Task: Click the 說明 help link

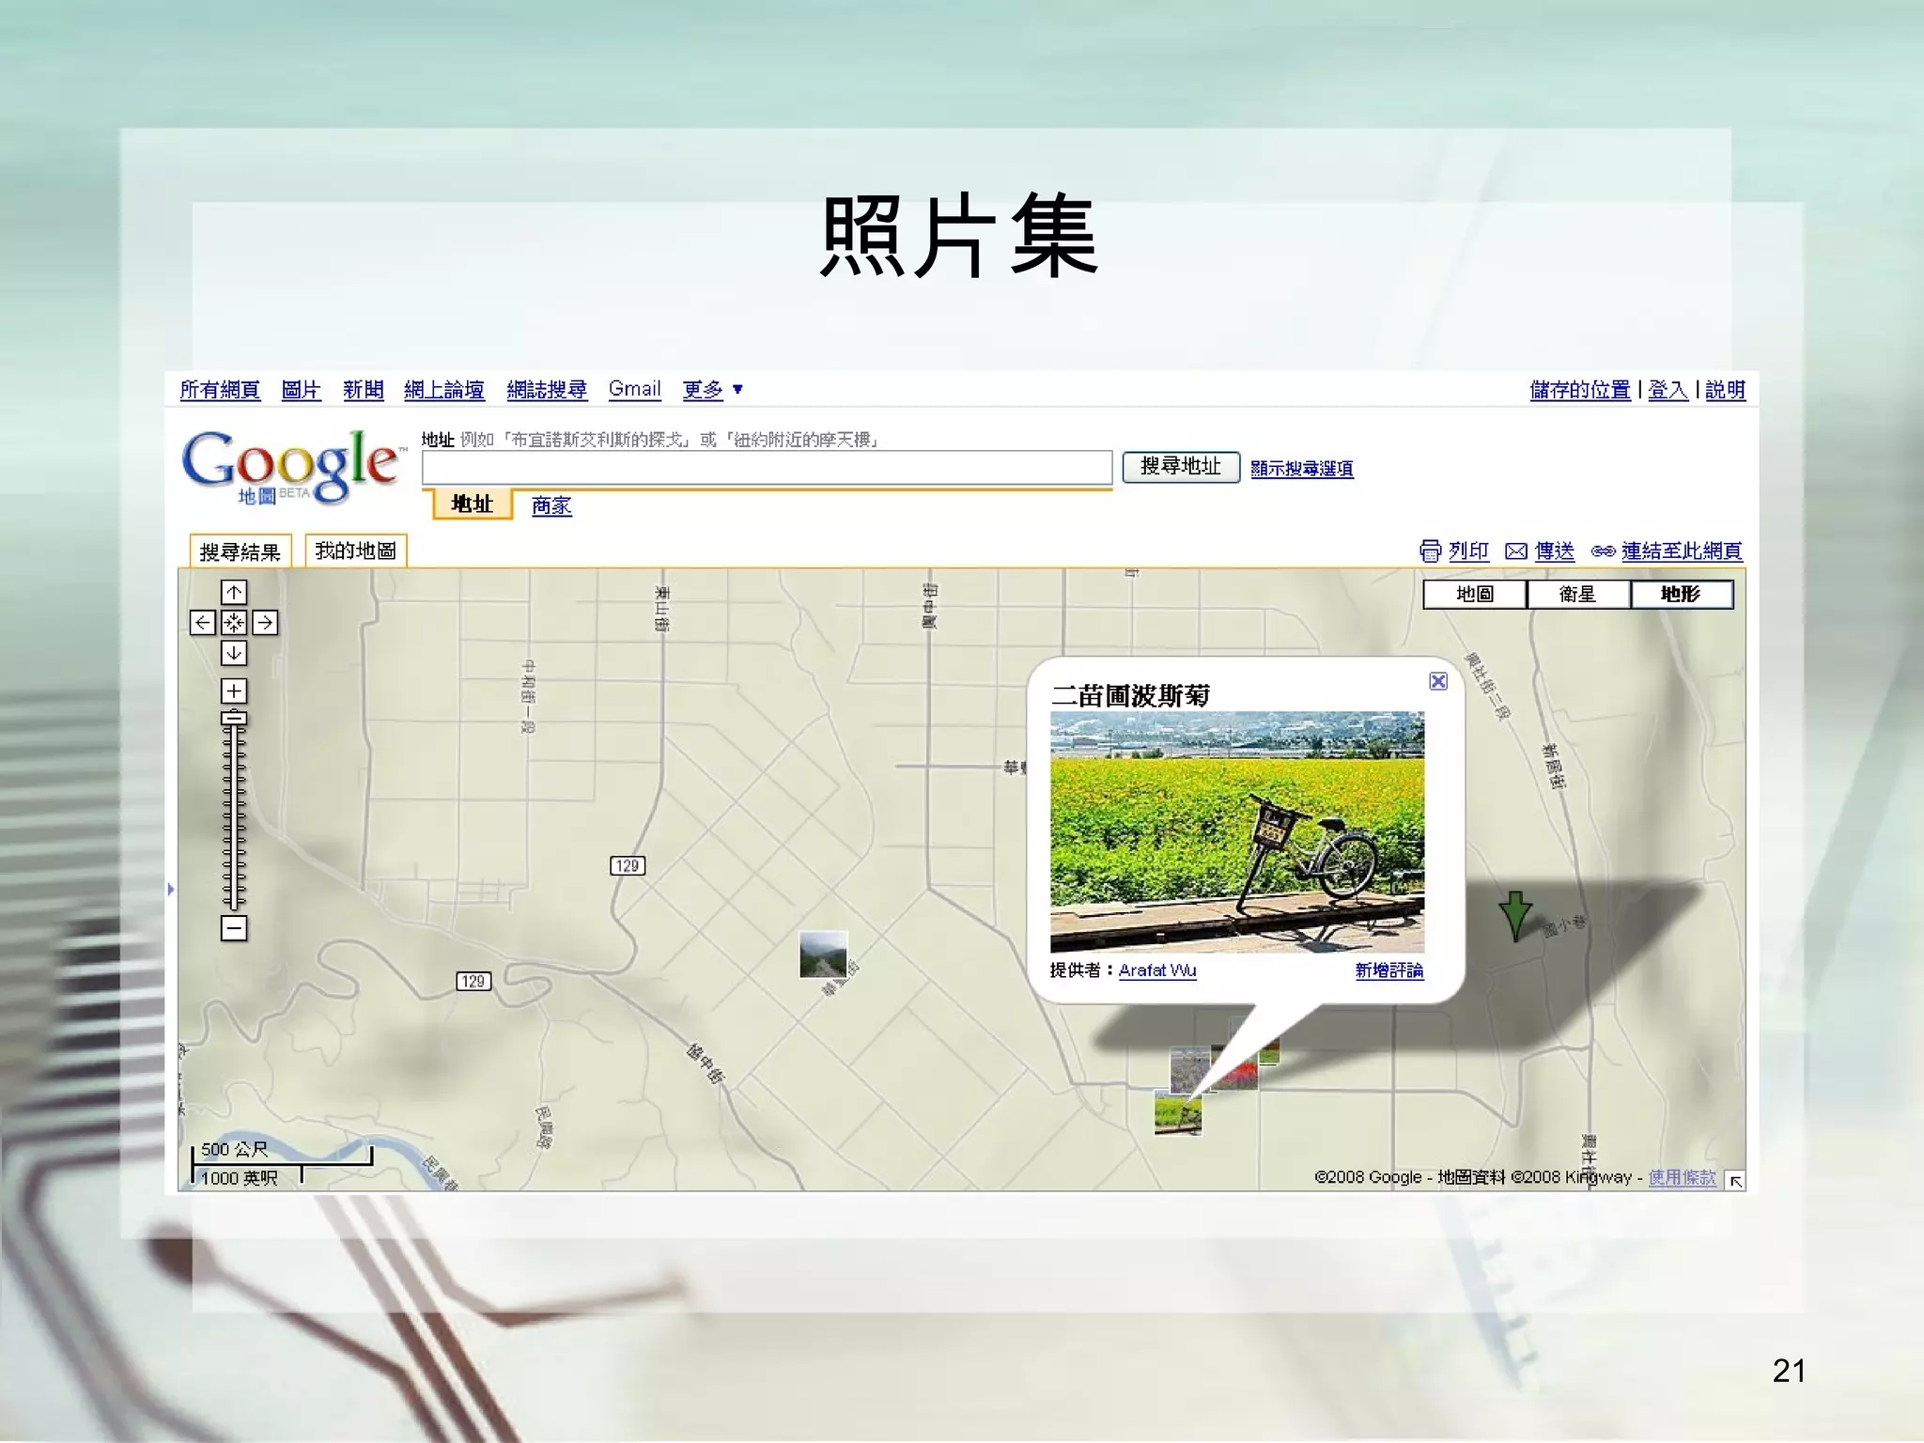Action: point(1726,389)
